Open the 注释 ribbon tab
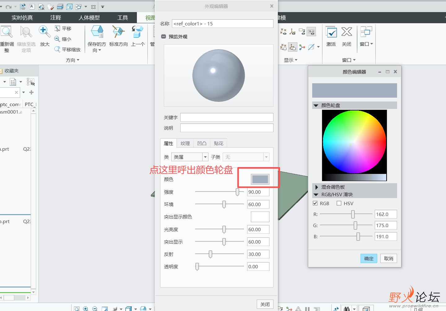The width and height of the screenshot is (446, 311). [x=56, y=18]
